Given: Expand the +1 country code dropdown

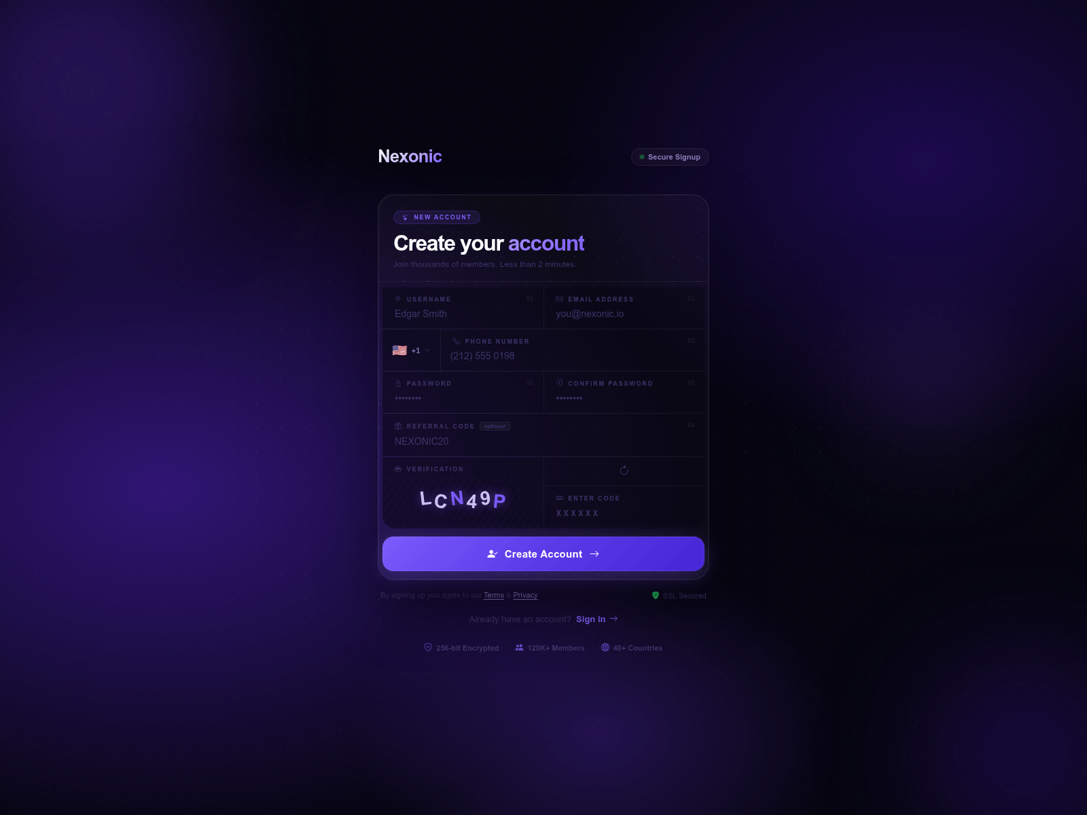Looking at the screenshot, I should pos(412,350).
